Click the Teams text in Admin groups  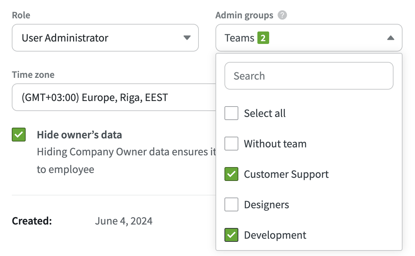(239, 38)
